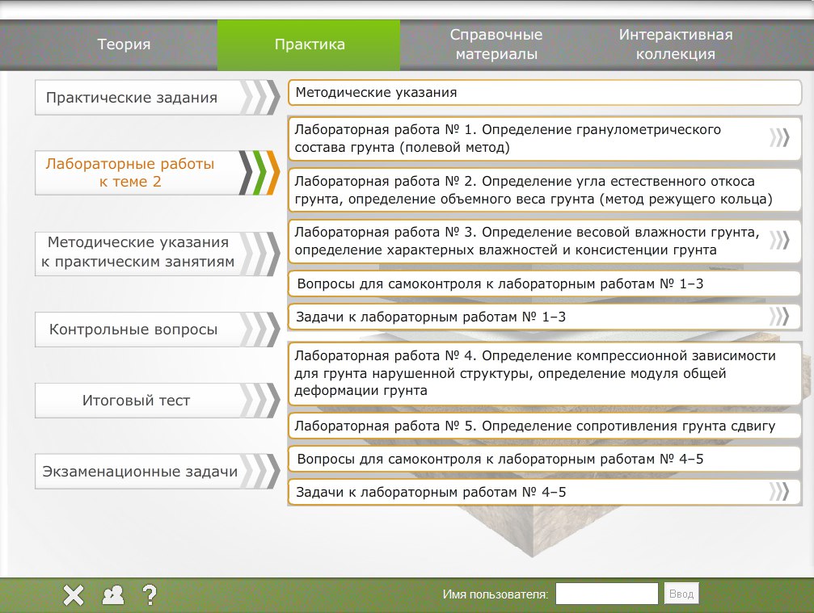814x613 pixels.
Task: Expand Задачи к лабораторным работам № 4–5 chevron
Action: (779, 492)
